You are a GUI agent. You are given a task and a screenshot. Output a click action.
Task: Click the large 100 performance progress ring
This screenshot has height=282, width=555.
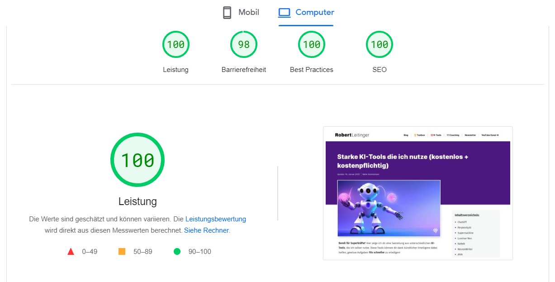coord(138,160)
